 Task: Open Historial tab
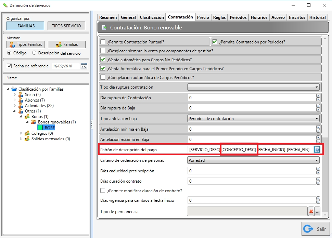tap(317, 17)
